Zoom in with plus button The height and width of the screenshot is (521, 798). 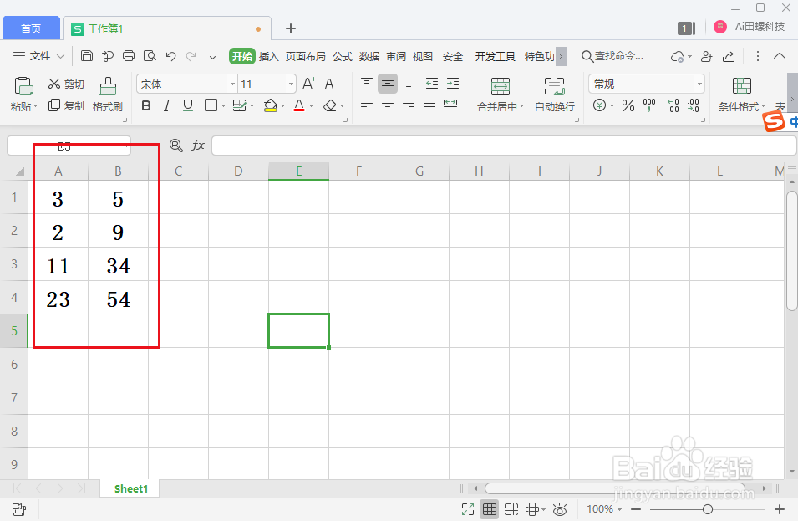pyautogui.click(x=779, y=509)
